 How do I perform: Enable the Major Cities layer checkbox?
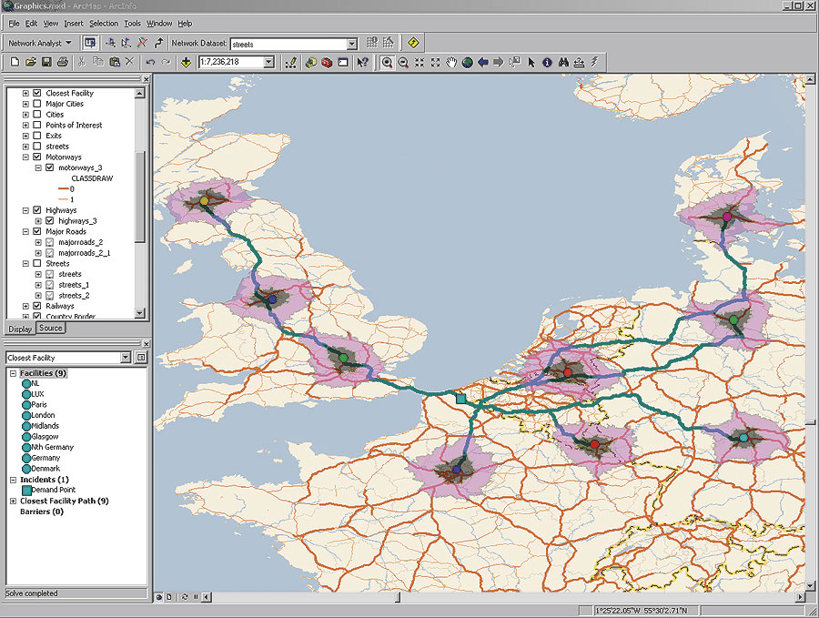pyautogui.click(x=36, y=104)
